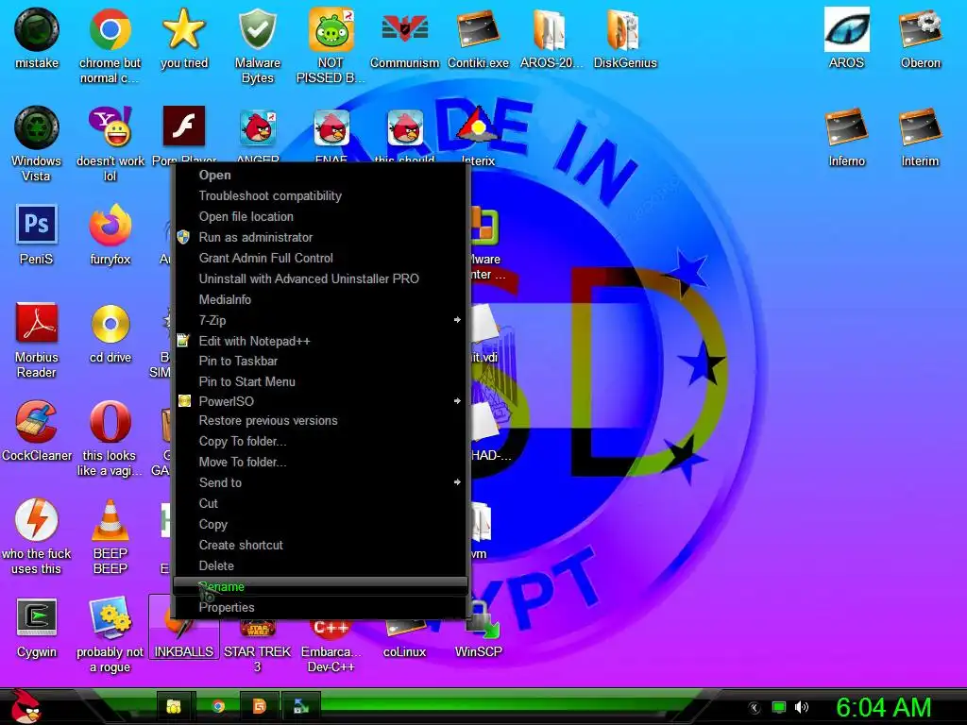Click Copy To folder... entry
967x725 pixels.
click(x=320, y=442)
